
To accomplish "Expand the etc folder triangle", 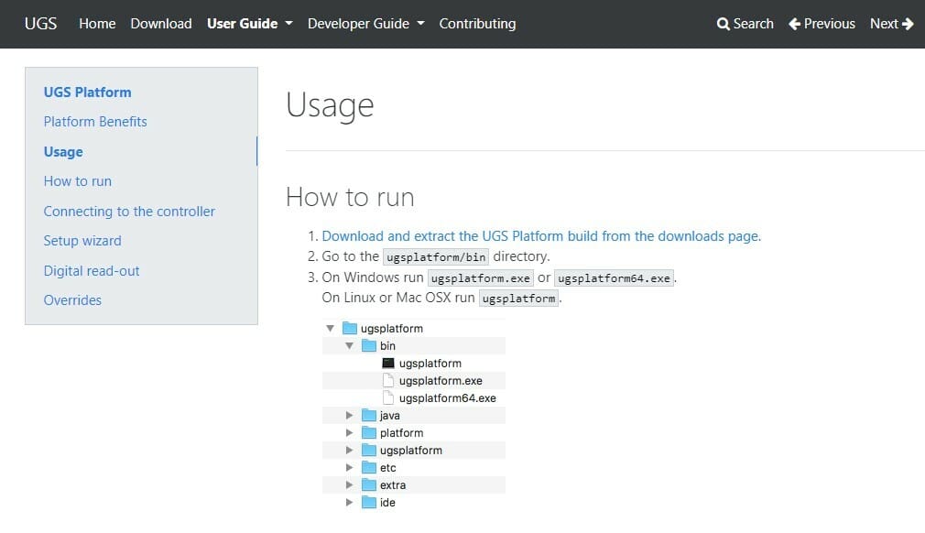I will coord(349,468).
